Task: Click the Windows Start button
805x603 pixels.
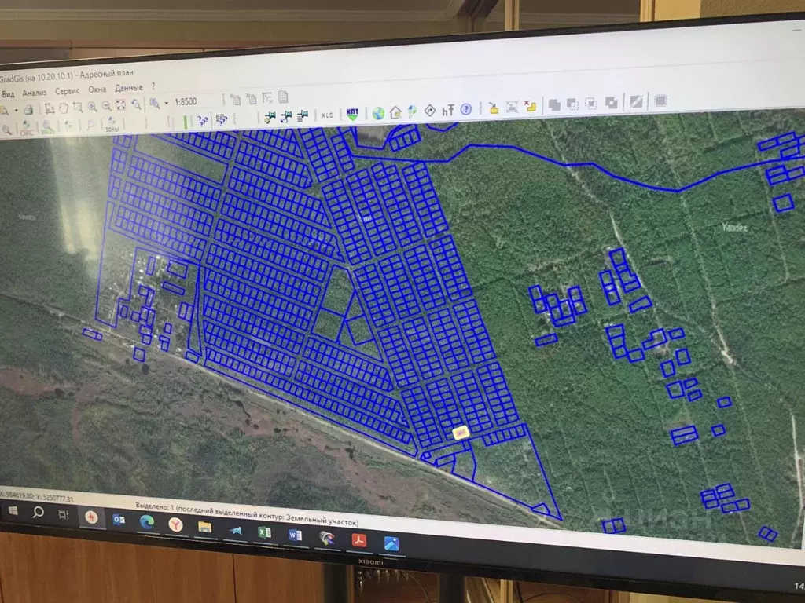Action: pos(13,510)
